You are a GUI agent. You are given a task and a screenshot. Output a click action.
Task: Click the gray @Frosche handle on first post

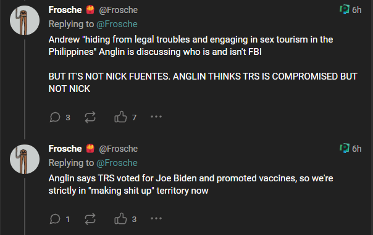tap(118, 10)
